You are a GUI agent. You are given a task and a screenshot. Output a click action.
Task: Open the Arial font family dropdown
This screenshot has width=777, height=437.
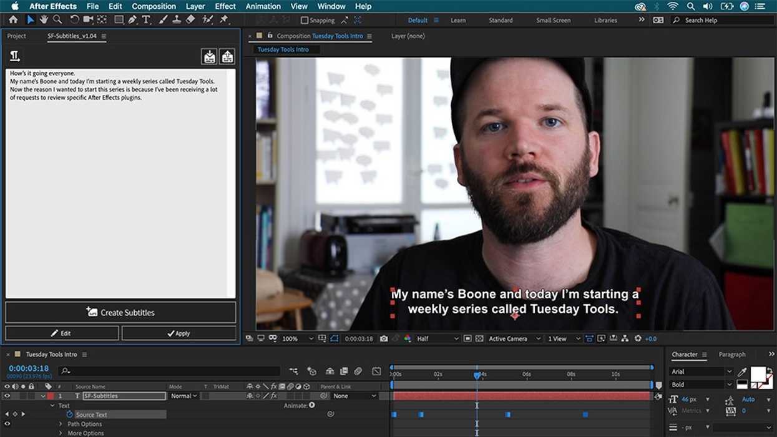(701, 371)
